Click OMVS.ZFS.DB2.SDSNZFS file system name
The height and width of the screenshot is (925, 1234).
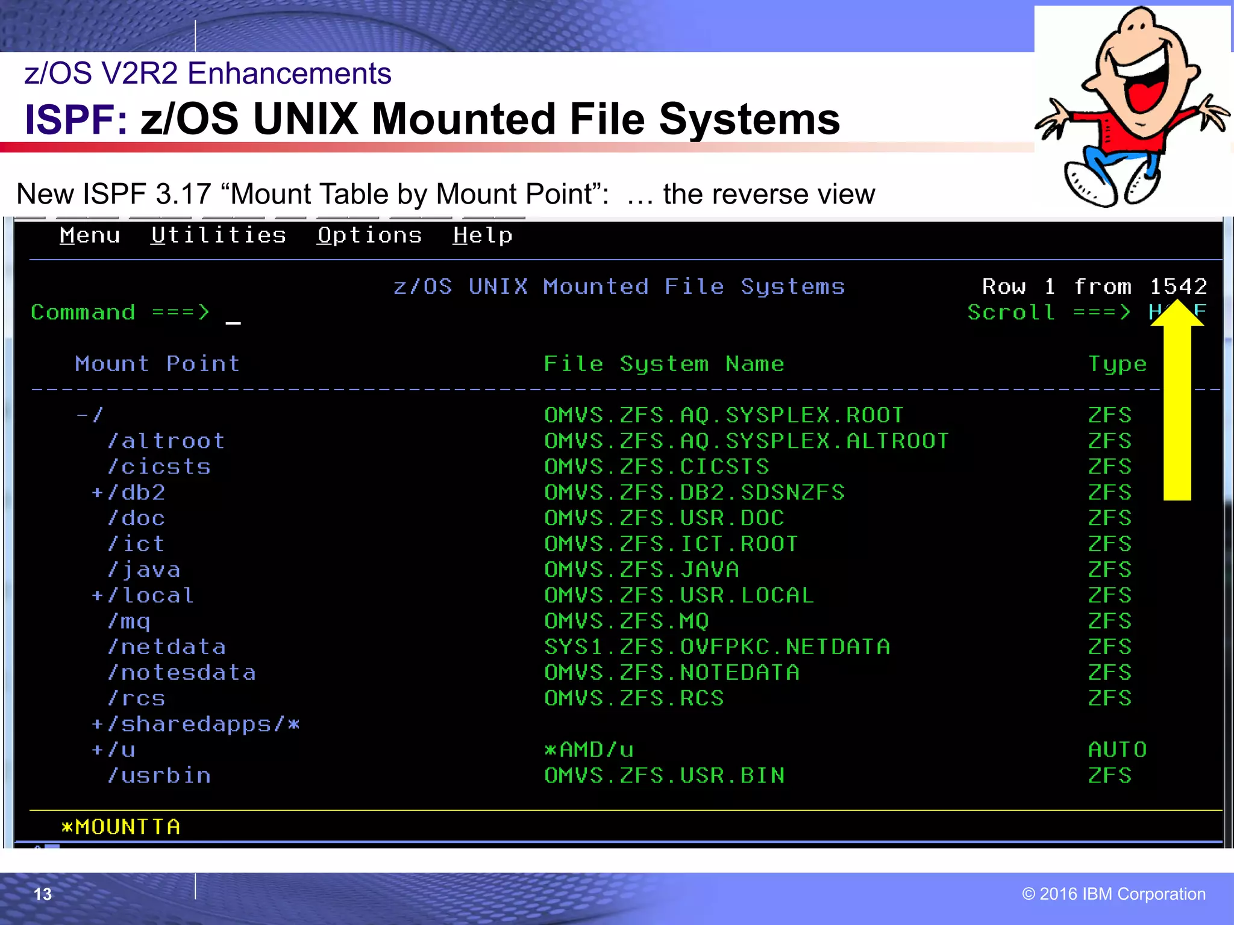click(694, 493)
